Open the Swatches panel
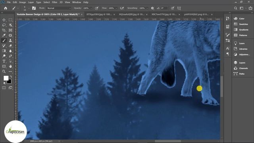Screen dimensions: 254x143 click(241, 24)
